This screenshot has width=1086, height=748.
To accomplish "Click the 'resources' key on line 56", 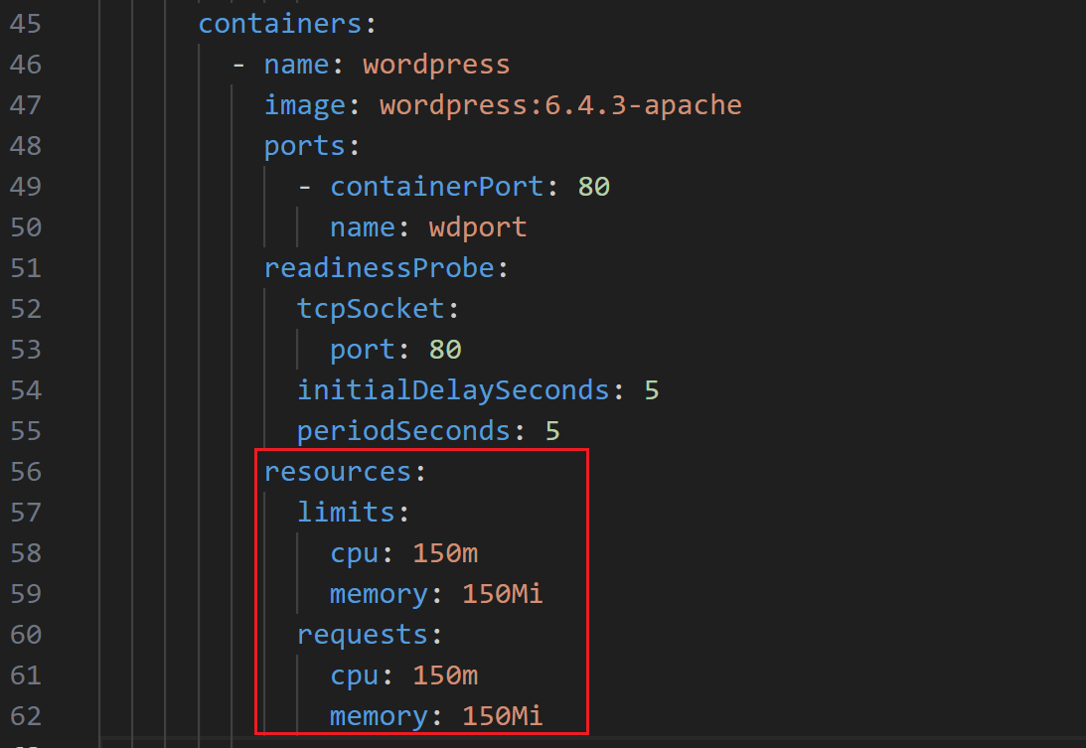I will click(x=338, y=472).
